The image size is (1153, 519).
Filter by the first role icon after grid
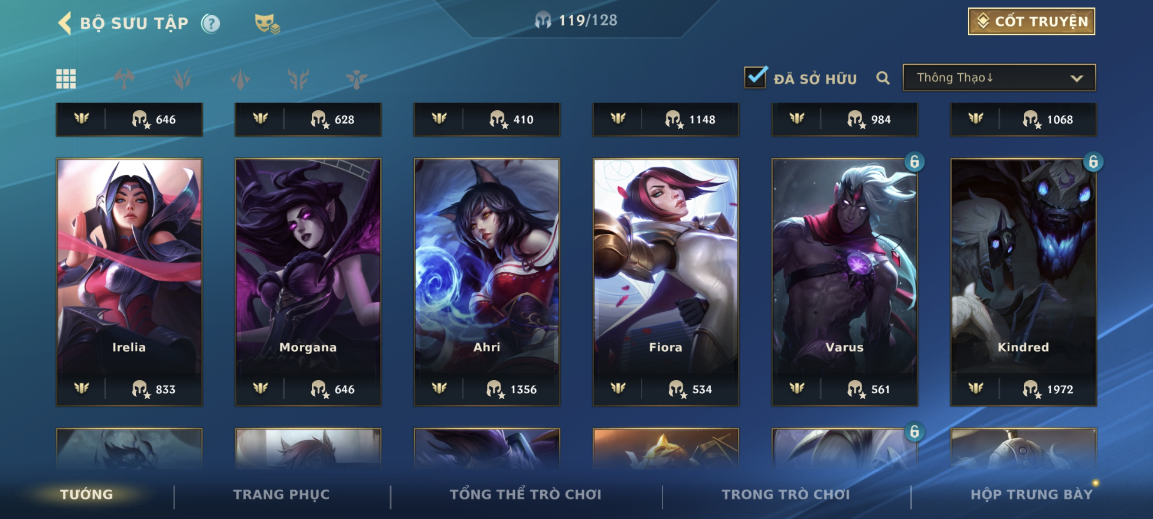(124, 79)
